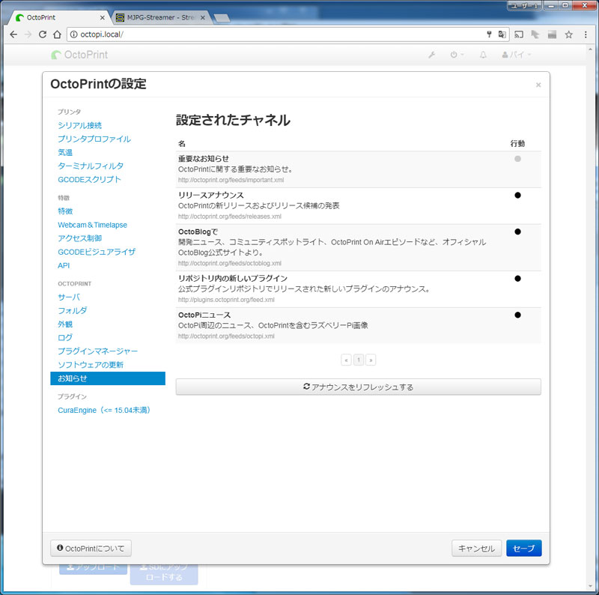The height and width of the screenshot is (595, 599).
Task: Go to previous page of channels
Action: (x=346, y=360)
